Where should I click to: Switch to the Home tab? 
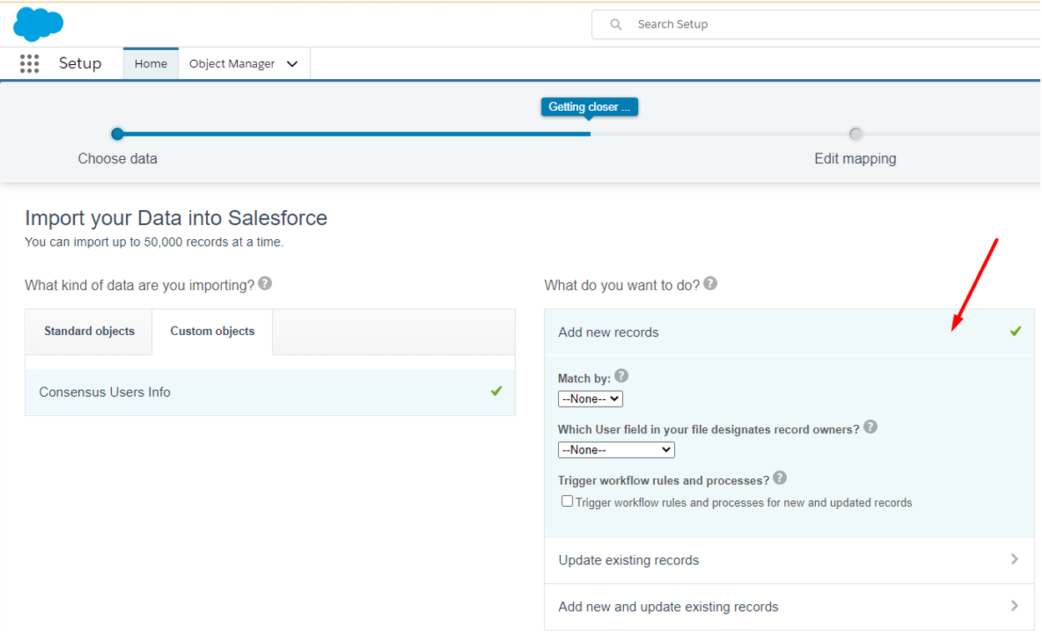(151, 63)
